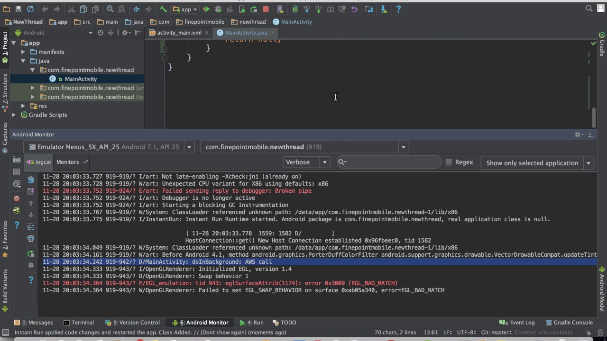Image resolution: width=607 pixels, height=341 pixels.
Task: Click the Debug app bug icon
Action: 218,9
